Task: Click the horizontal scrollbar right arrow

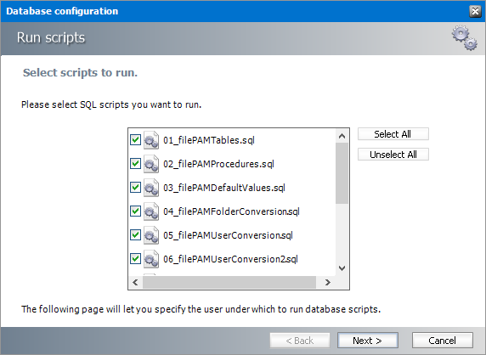Action: (328, 282)
